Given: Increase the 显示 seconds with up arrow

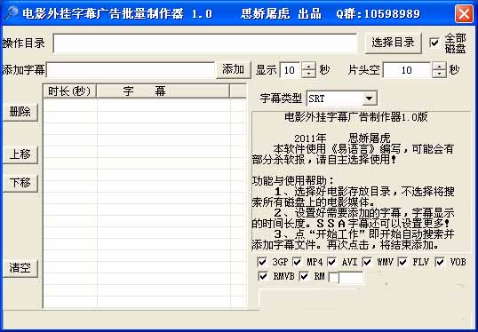Looking at the screenshot, I should 308,66.
